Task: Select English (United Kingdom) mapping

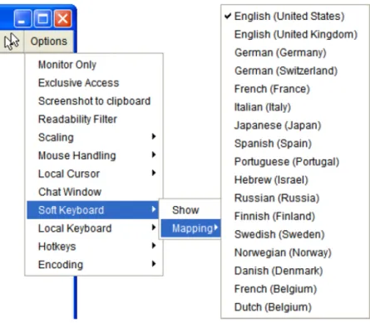Action: [x=295, y=34]
